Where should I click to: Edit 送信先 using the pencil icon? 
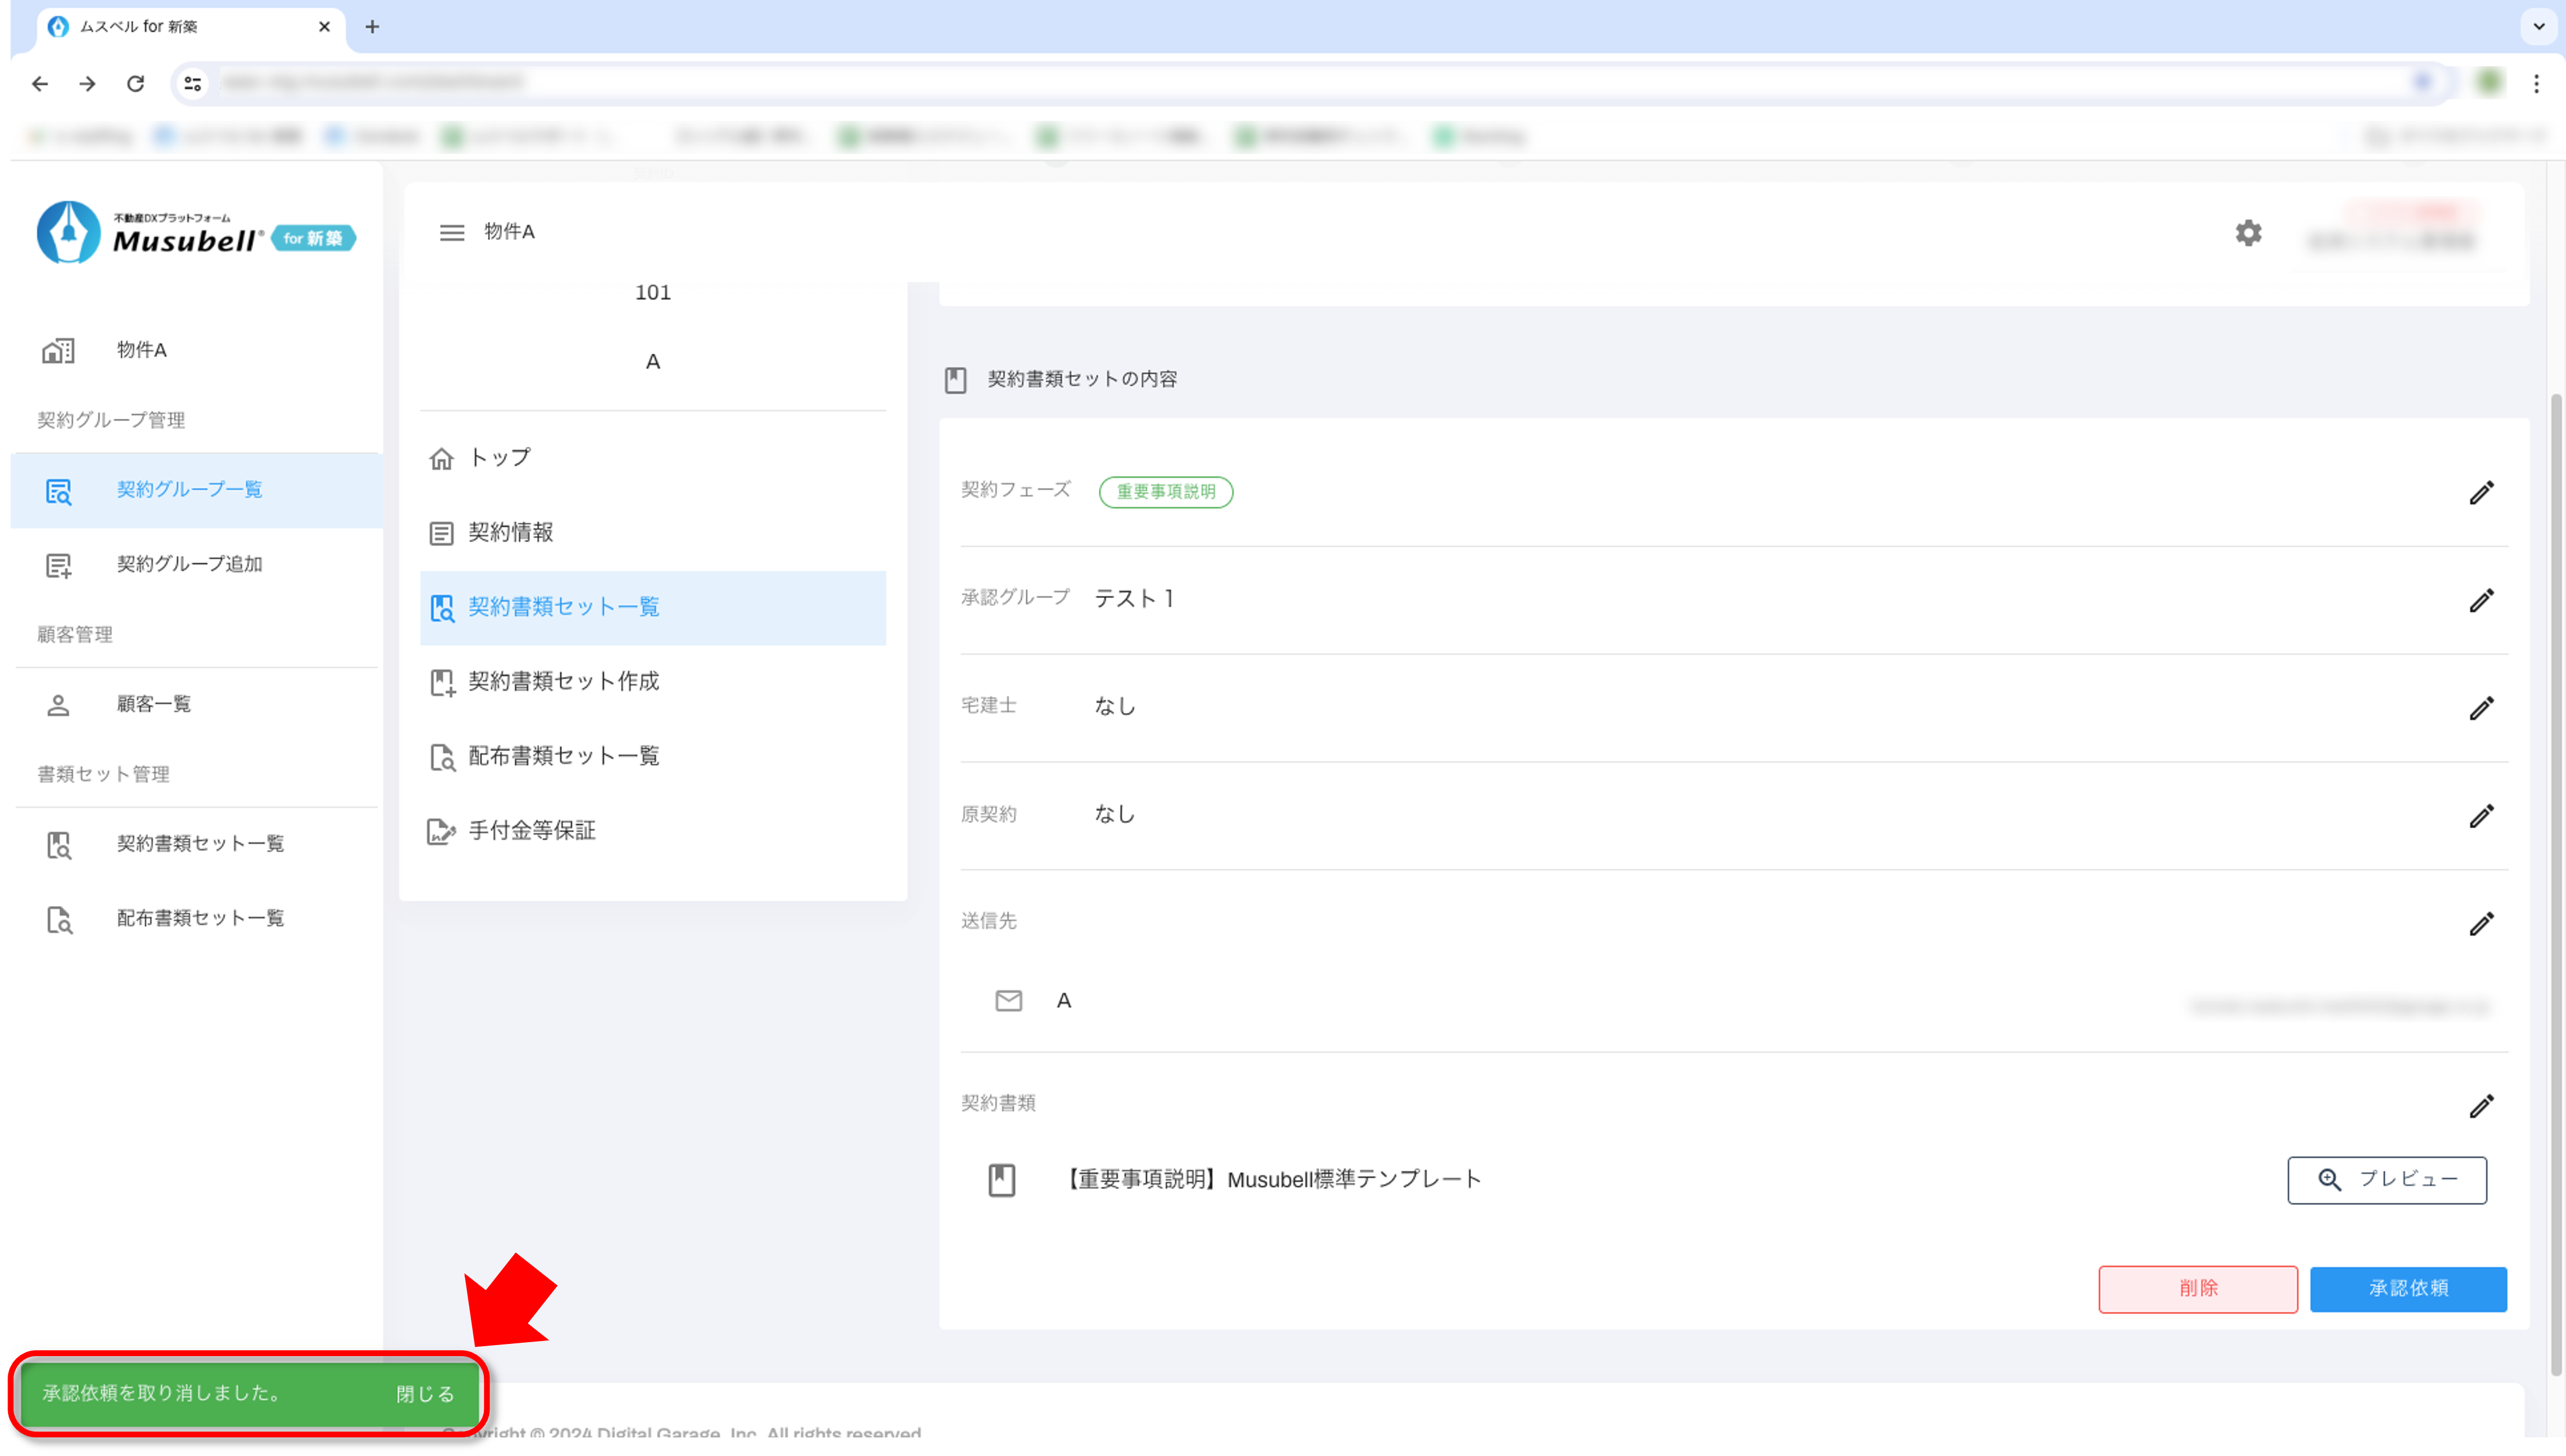pos(2481,924)
